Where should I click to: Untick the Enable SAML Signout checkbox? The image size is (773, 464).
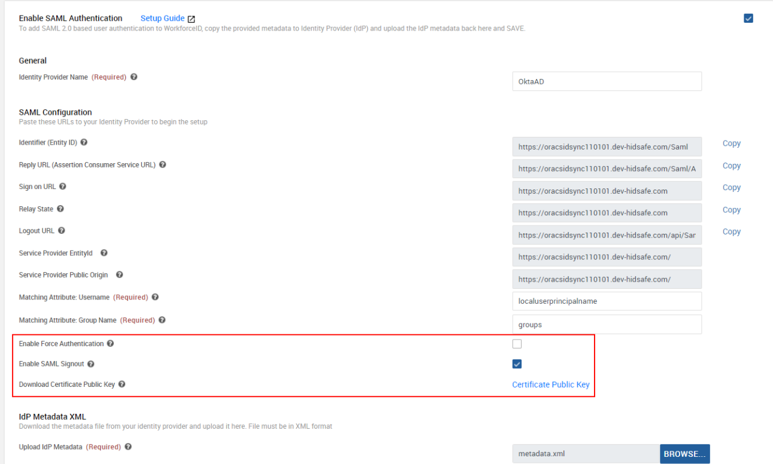(517, 364)
